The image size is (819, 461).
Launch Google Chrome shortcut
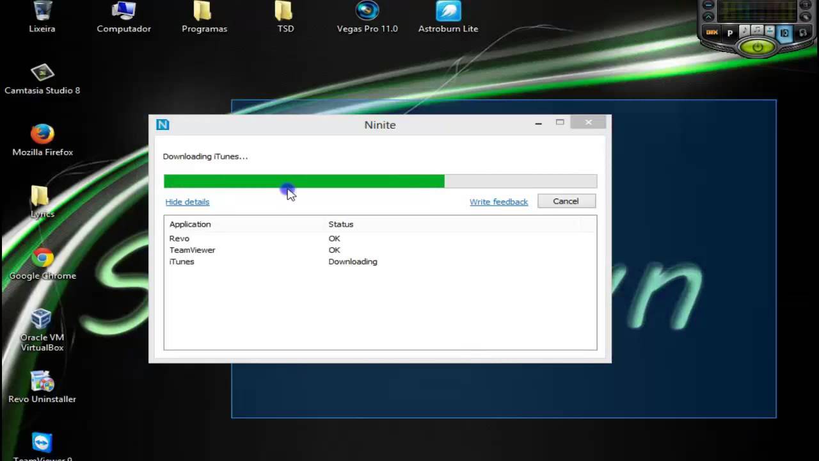[42, 264]
